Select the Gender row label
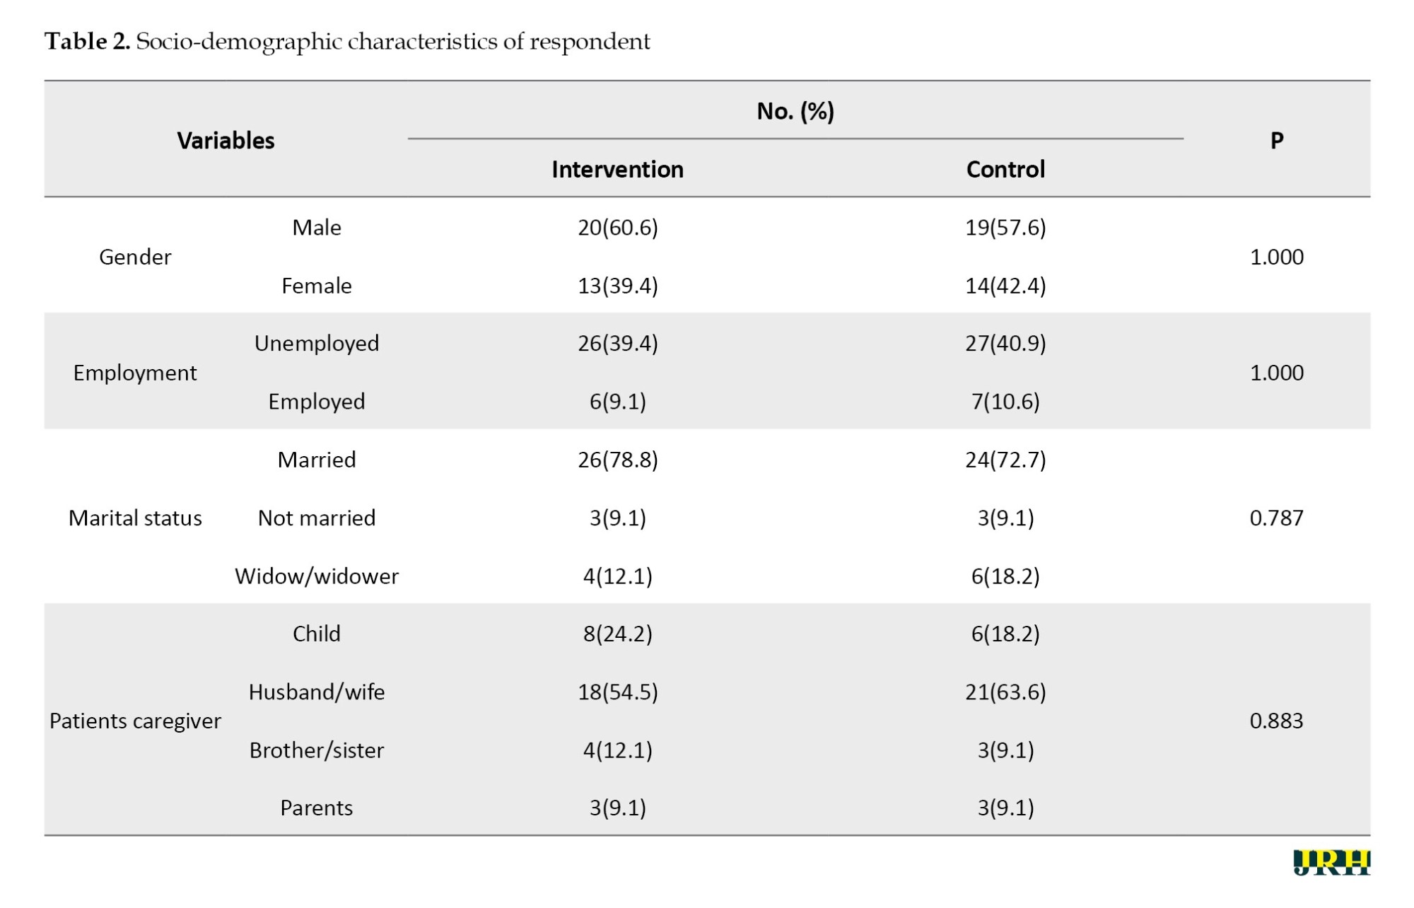1414x908 pixels. [x=135, y=257]
